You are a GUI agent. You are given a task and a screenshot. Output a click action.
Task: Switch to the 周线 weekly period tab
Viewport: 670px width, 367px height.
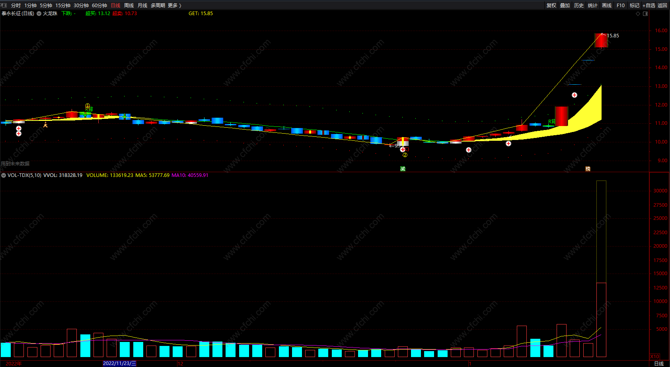pos(129,5)
